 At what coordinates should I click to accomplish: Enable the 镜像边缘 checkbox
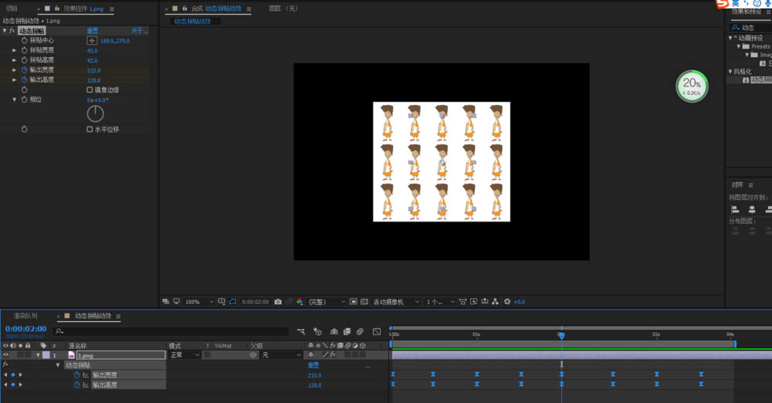(x=90, y=90)
